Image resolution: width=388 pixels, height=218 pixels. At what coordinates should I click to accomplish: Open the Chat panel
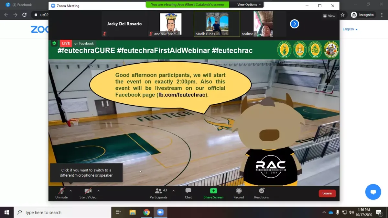(188, 193)
